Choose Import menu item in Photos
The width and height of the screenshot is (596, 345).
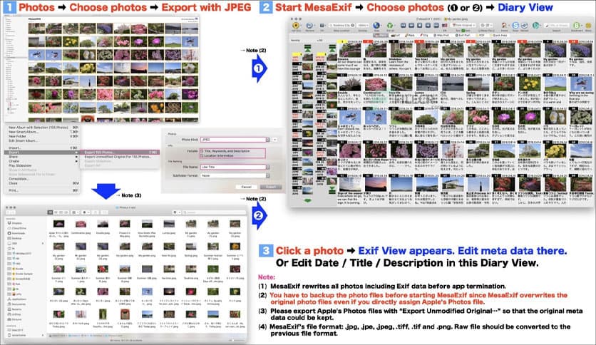pos(42,148)
